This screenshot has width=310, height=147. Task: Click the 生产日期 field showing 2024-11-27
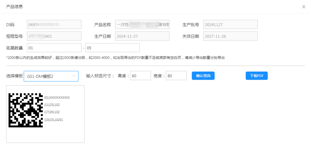pyautogui.click(x=142, y=36)
